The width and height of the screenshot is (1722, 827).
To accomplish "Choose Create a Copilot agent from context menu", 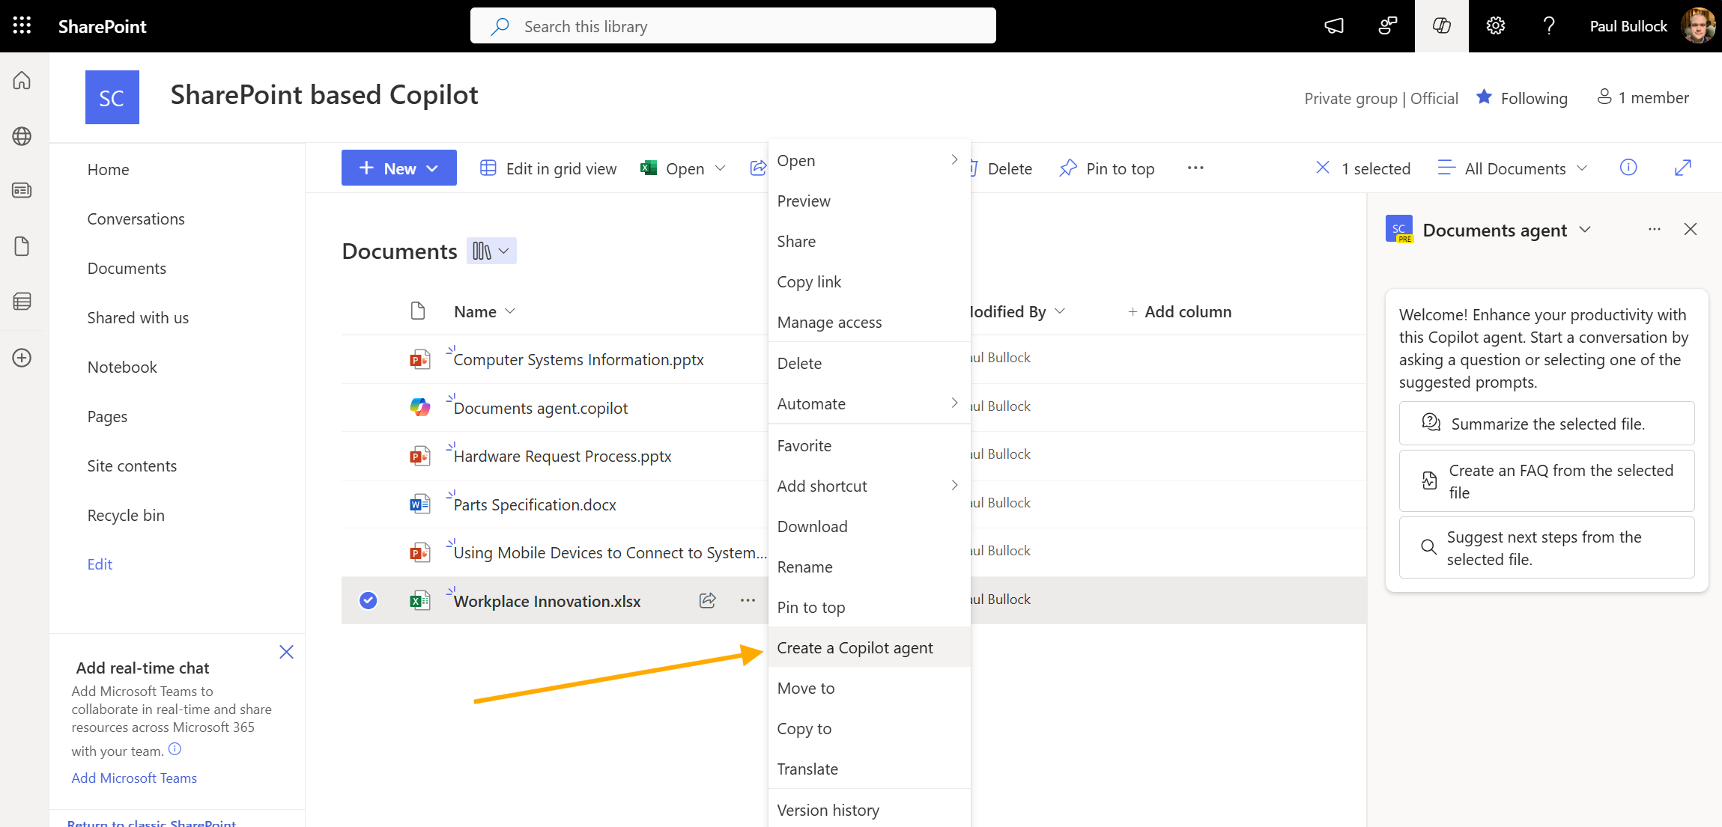I will pos(855,647).
